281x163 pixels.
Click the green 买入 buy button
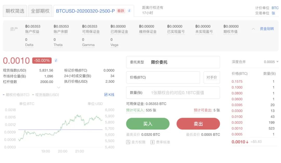pyautogui.click(x=148, y=124)
